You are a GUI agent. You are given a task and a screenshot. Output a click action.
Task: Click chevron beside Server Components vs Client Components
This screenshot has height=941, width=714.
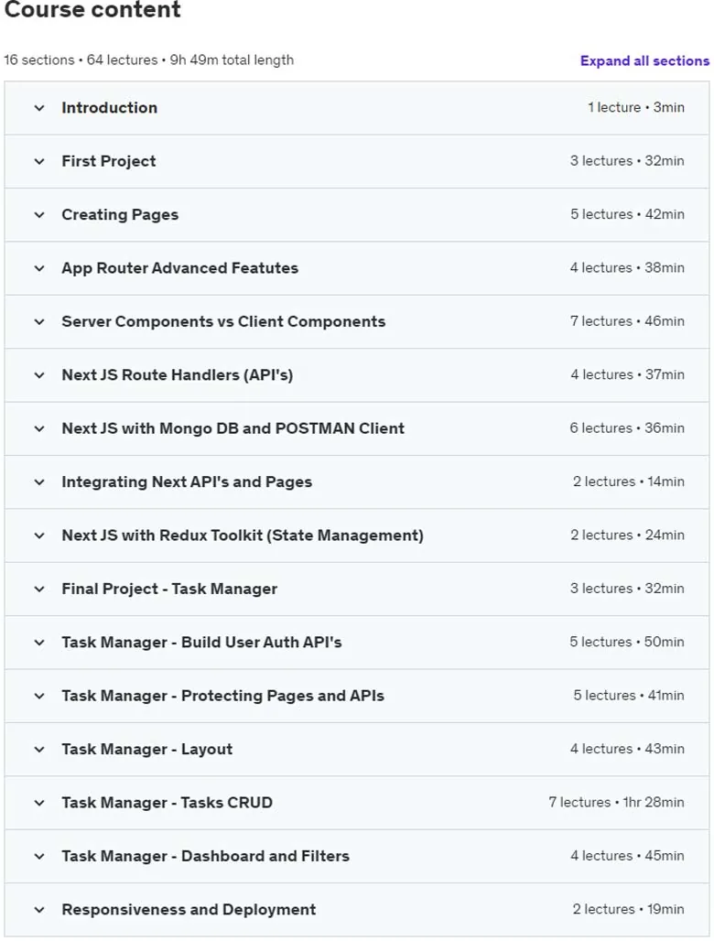click(39, 321)
